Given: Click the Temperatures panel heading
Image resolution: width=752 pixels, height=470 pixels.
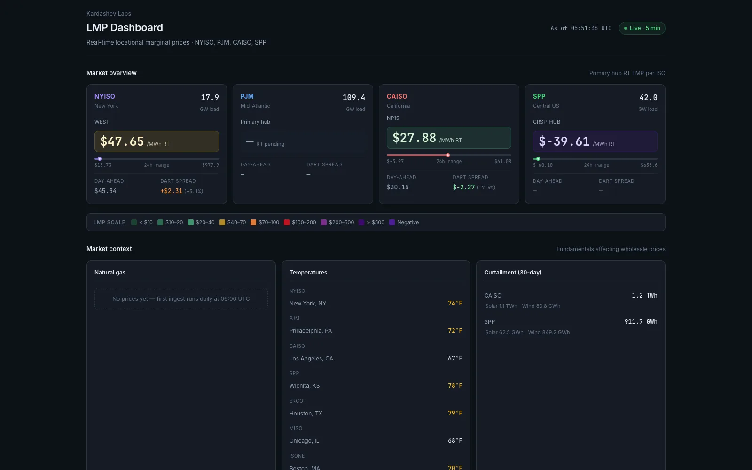Looking at the screenshot, I should (x=308, y=273).
